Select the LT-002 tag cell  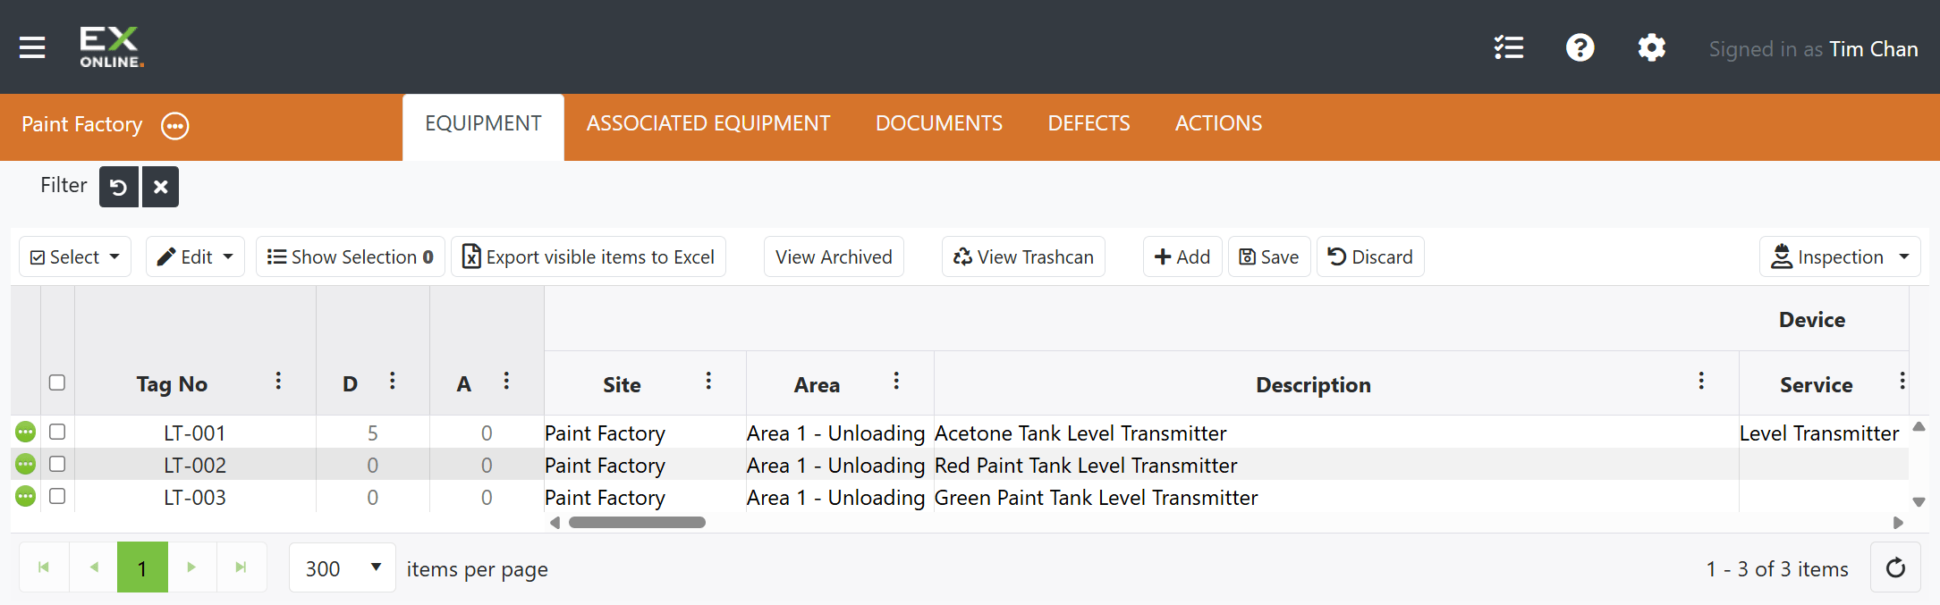tap(195, 466)
